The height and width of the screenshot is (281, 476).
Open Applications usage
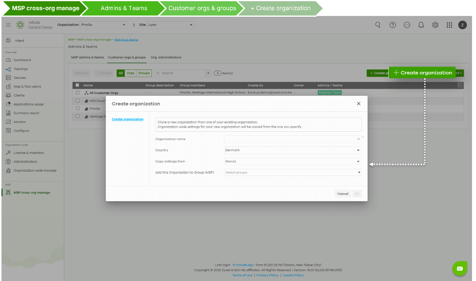29,104
